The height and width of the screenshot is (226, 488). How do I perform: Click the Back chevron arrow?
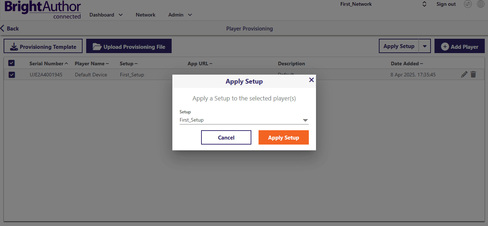(x=3, y=28)
